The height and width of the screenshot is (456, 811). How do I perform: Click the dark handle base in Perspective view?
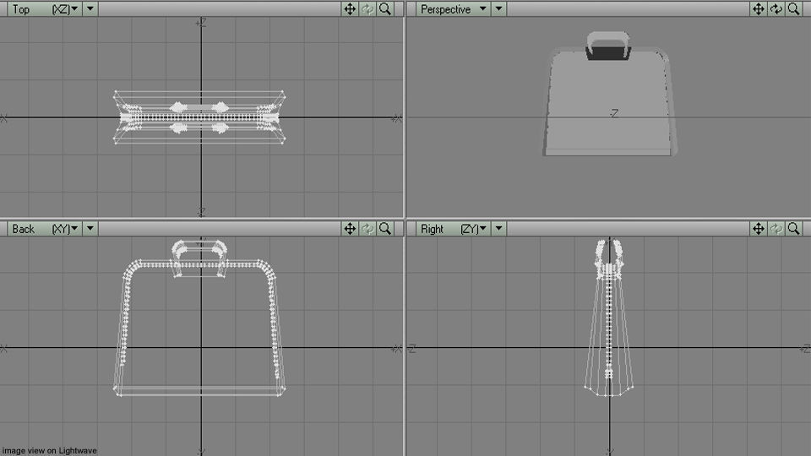click(608, 53)
